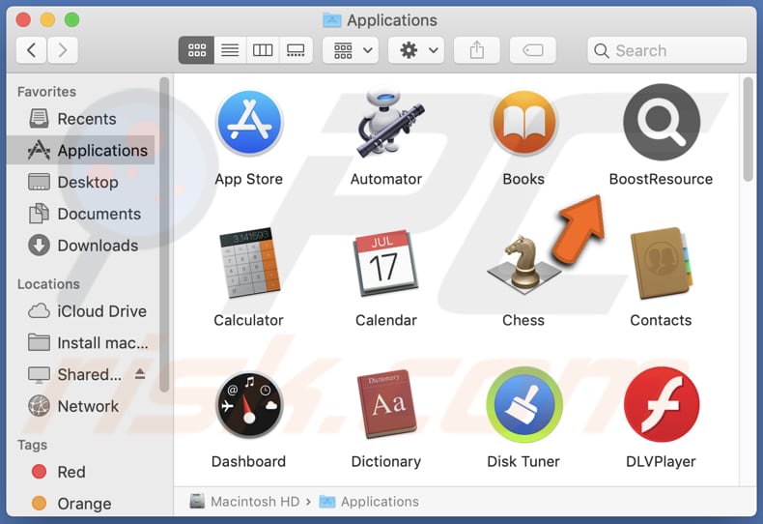Select the Books app icon

click(x=523, y=122)
